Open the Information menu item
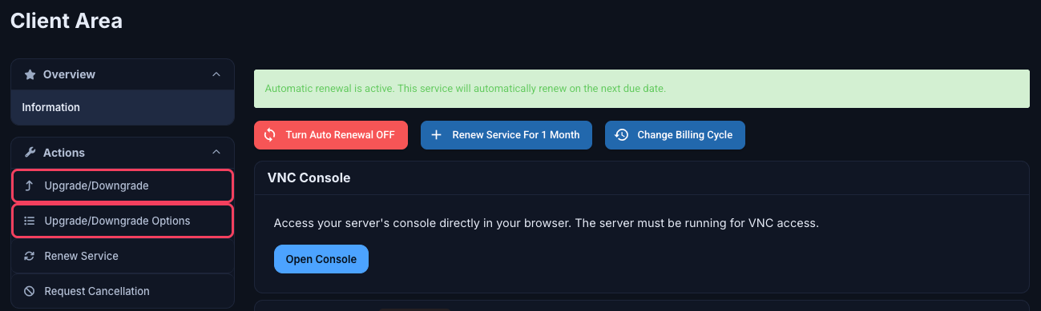 (x=123, y=107)
